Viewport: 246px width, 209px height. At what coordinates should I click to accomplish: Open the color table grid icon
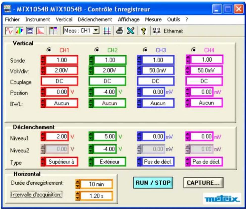[x=53, y=31]
